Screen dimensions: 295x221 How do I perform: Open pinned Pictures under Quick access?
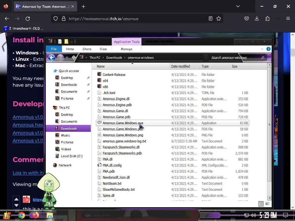[x=67, y=98]
